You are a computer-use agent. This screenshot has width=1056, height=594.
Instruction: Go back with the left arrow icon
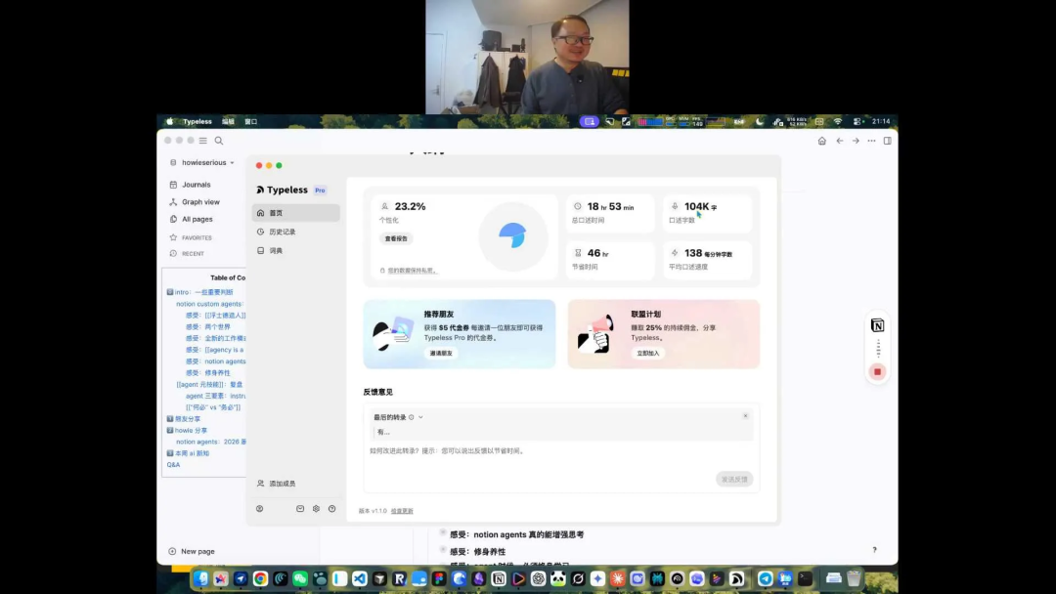point(839,141)
